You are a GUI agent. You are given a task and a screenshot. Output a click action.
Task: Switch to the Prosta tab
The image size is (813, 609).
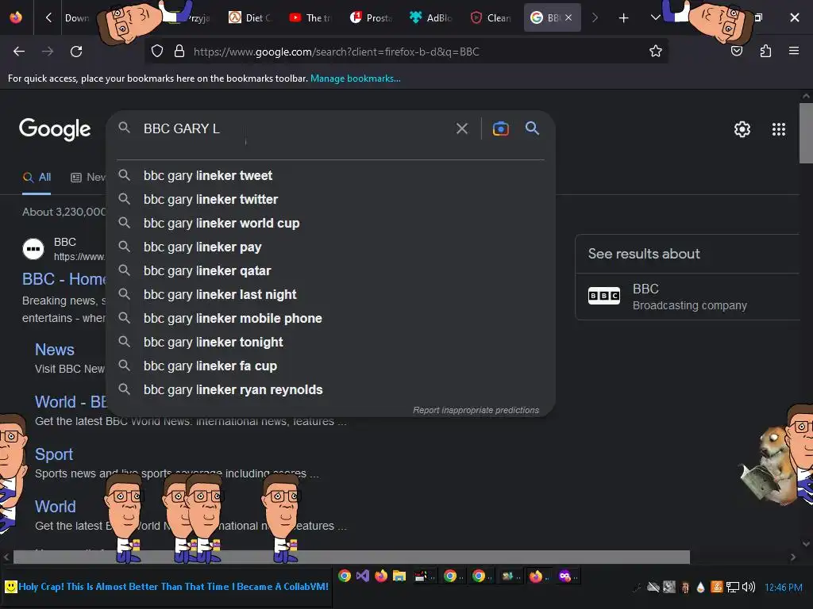371,17
